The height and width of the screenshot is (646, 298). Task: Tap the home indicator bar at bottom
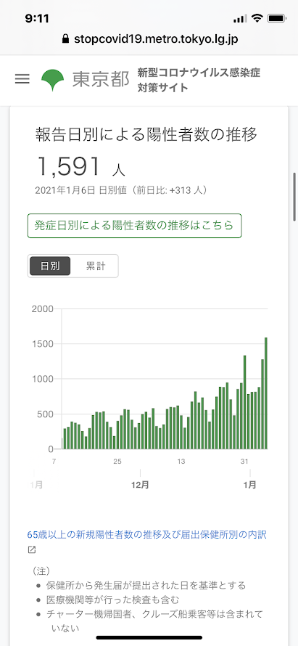tap(149, 637)
